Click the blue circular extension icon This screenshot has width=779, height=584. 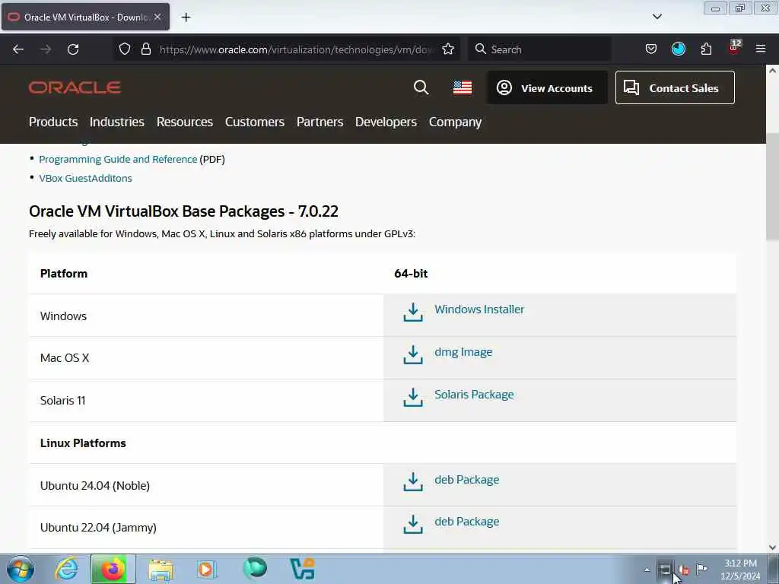click(x=679, y=49)
